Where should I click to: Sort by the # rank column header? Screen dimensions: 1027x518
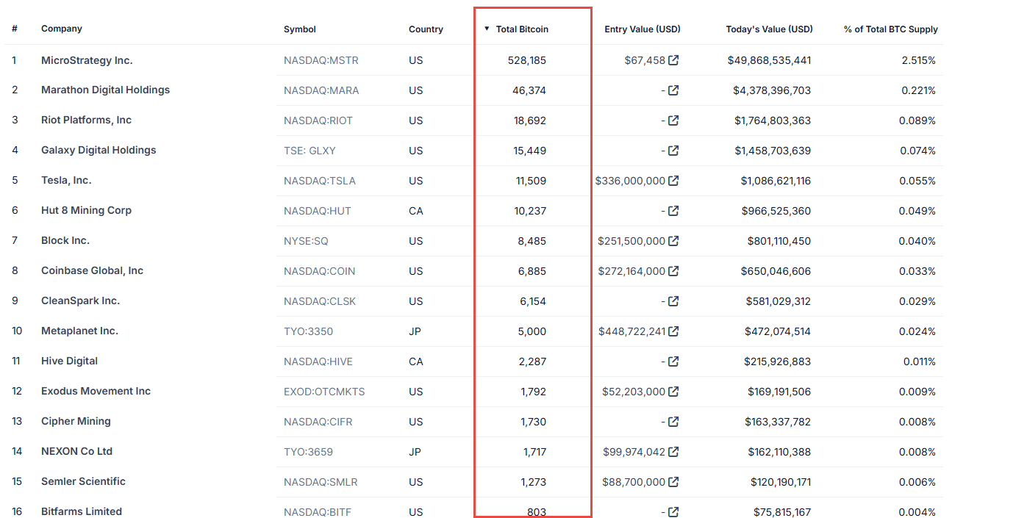[x=15, y=29]
